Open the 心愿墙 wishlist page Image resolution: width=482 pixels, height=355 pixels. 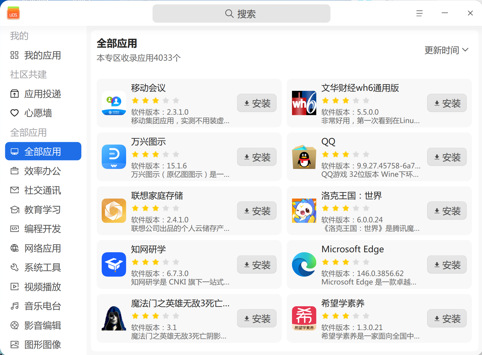coord(38,113)
